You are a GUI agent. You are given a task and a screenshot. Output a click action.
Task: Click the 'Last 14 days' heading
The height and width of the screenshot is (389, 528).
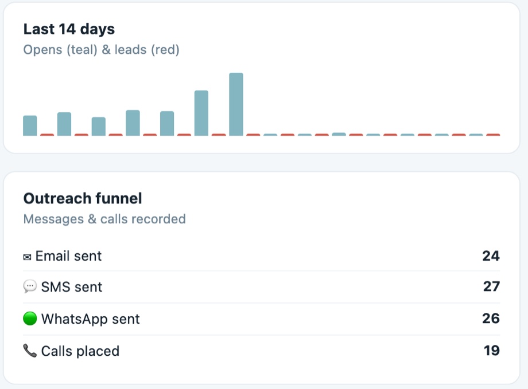(x=69, y=29)
